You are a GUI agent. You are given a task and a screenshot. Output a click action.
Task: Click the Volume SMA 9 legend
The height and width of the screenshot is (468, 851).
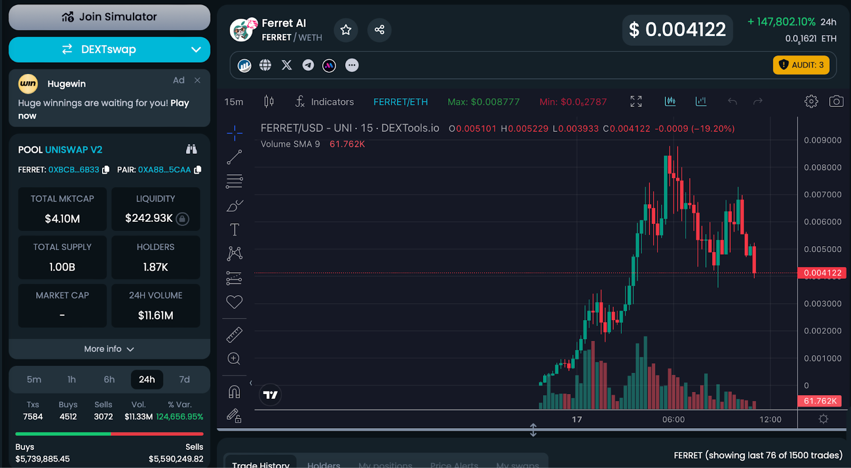pos(290,144)
